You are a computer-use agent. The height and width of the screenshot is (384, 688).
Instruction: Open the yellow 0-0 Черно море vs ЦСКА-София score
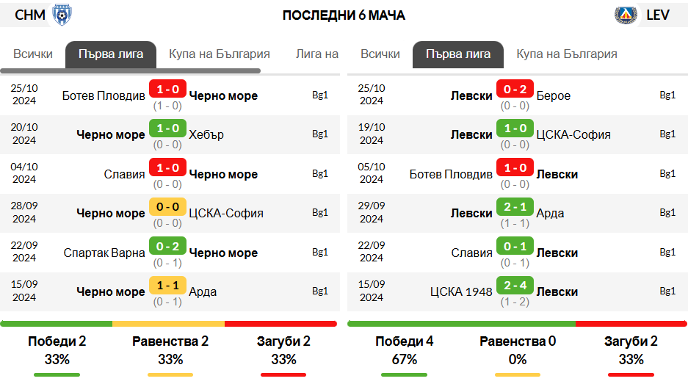167,207
